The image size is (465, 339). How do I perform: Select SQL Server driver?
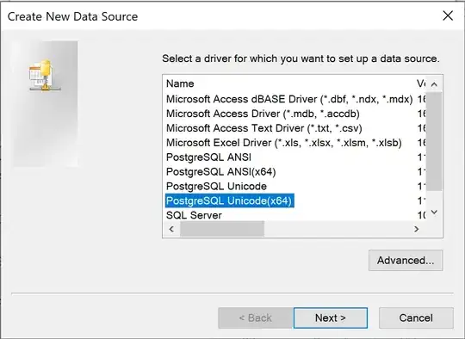coord(194,215)
